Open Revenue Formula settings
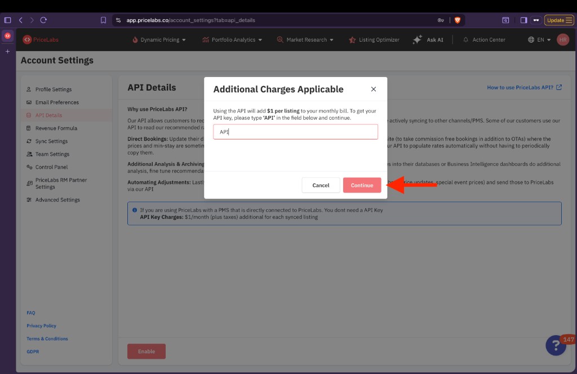This screenshot has width=577, height=374. [56, 128]
